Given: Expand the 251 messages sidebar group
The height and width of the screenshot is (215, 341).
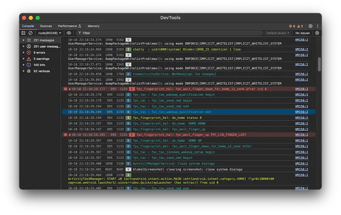Looking at the screenshot, I should 23,41.
